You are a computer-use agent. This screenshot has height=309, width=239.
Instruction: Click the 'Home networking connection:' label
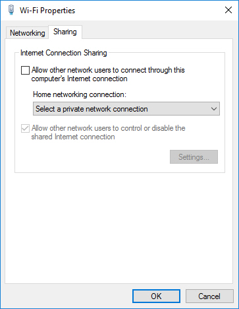80,94
